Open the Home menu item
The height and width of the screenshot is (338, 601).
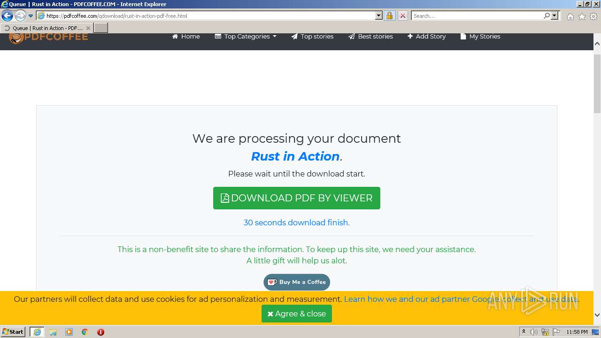(x=186, y=36)
